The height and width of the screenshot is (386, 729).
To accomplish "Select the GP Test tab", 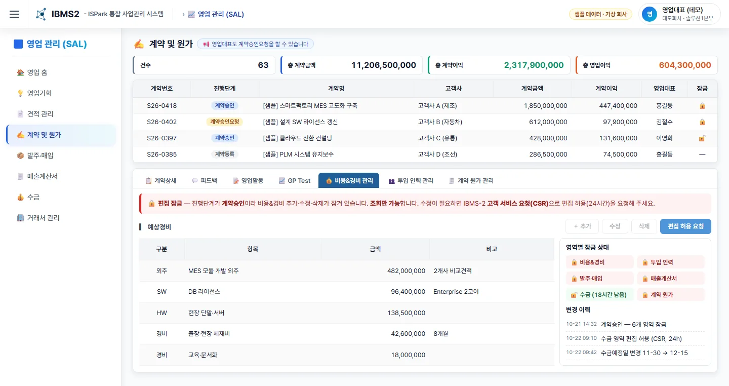I will (x=295, y=180).
